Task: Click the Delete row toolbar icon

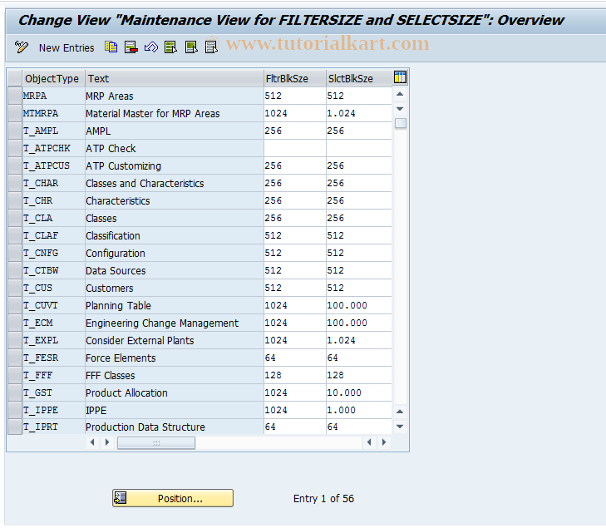Action: tap(131, 47)
